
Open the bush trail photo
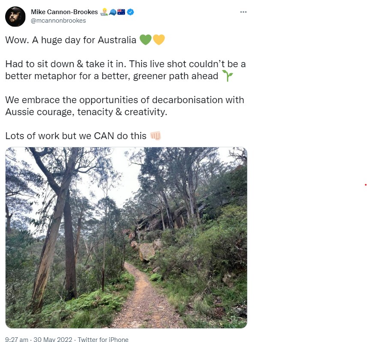pyautogui.click(x=126, y=238)
